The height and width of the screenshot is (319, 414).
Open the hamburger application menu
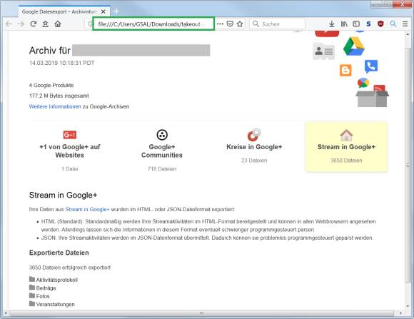[405, 24]
